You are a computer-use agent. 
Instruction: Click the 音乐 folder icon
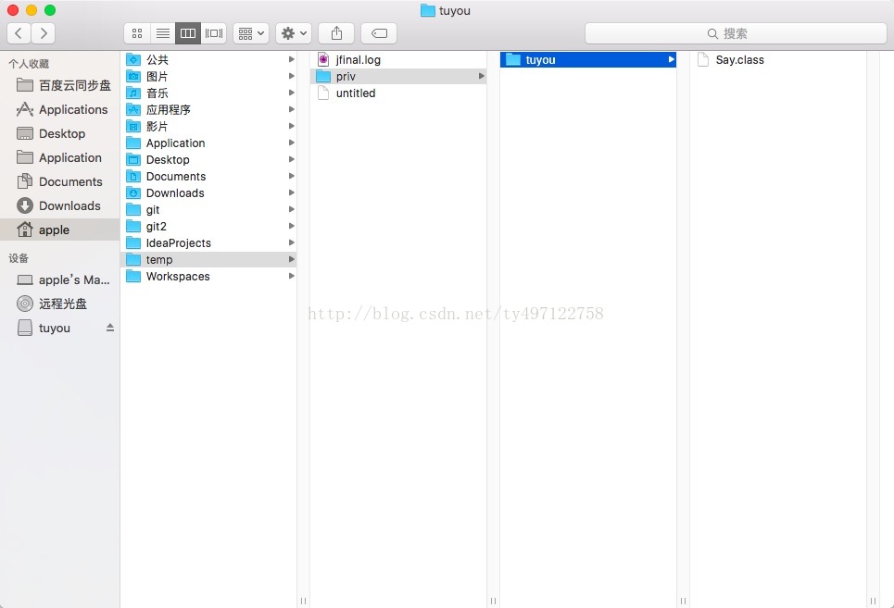[133, 93]
